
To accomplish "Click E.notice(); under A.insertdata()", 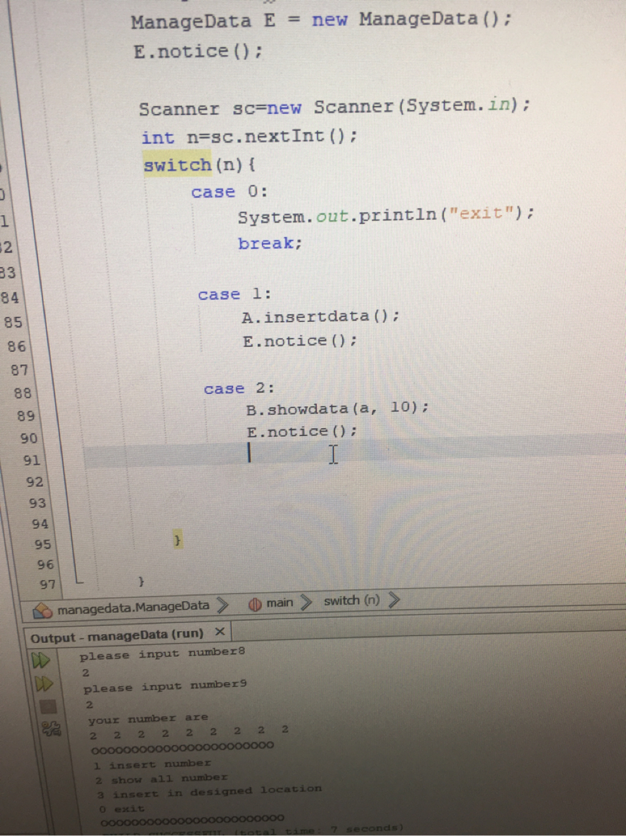I will pos(300,341).
